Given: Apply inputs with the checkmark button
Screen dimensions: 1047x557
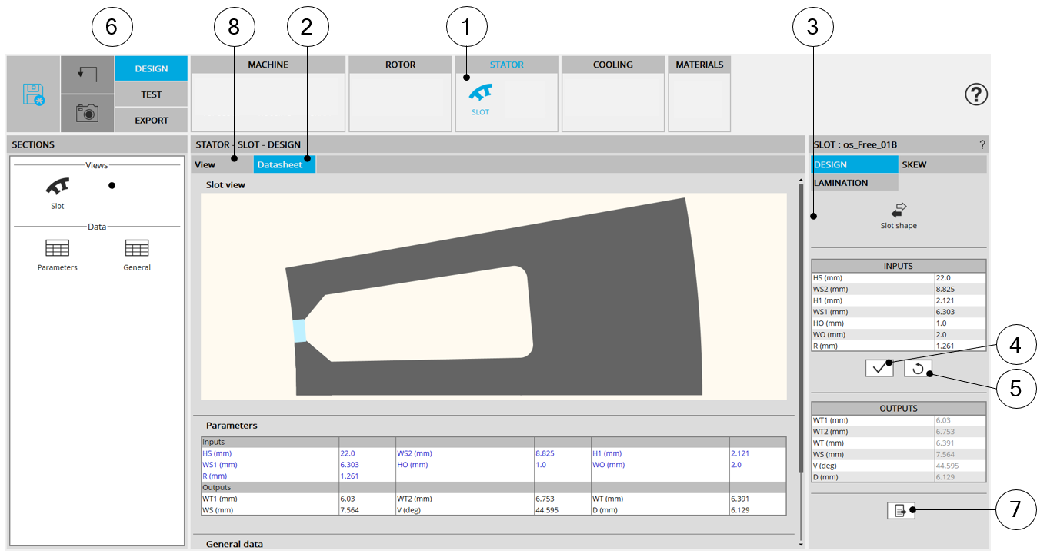Looking at the screenshot, I should [x=879, y=368].
